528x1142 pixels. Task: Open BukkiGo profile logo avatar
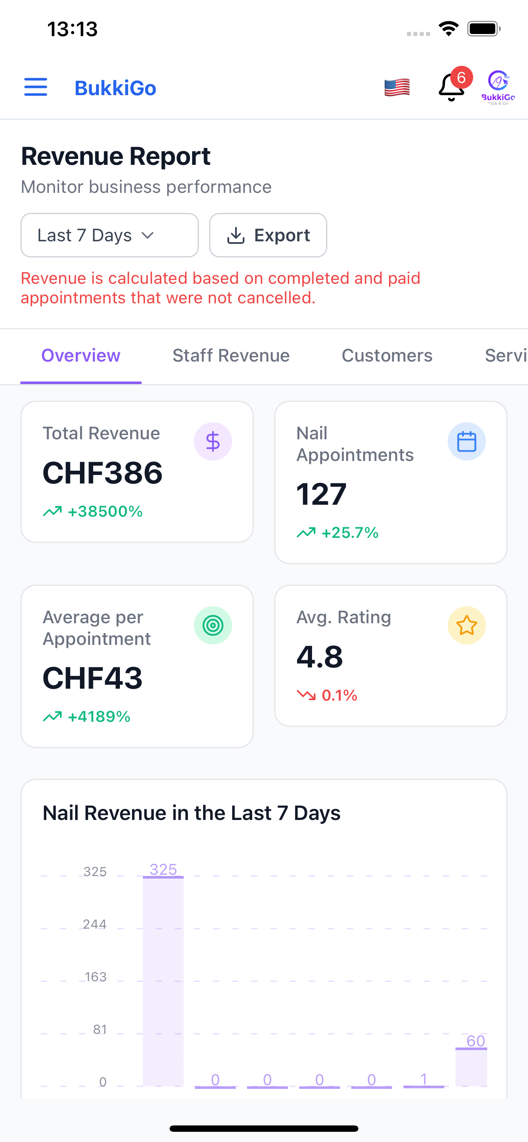498,87
